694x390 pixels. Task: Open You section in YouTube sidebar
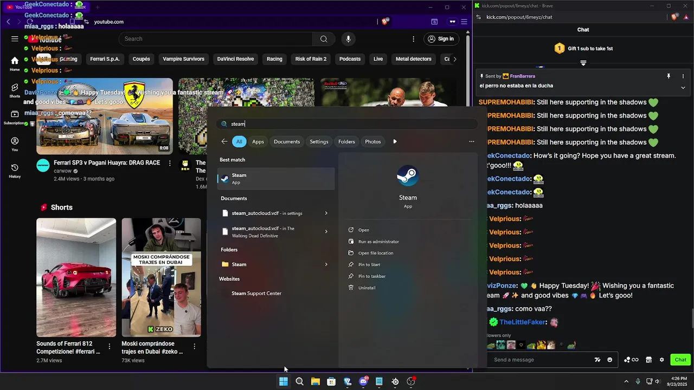(15, 144)
